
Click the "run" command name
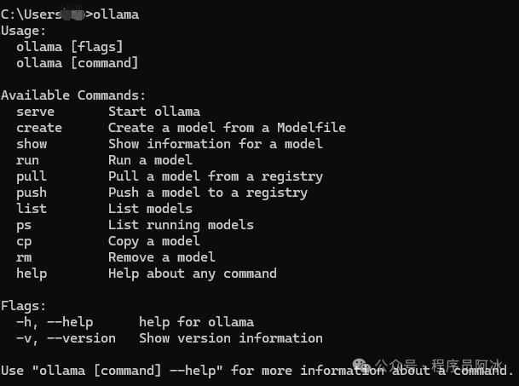pos(27,159)
